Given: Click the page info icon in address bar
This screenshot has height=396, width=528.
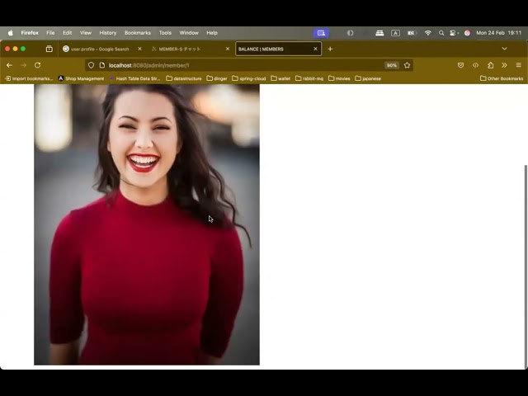Looking at the screenshot, I should pyautogui.click(x=102, y=65).
